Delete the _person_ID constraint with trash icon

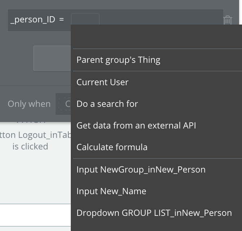click(x=228, y=20)
